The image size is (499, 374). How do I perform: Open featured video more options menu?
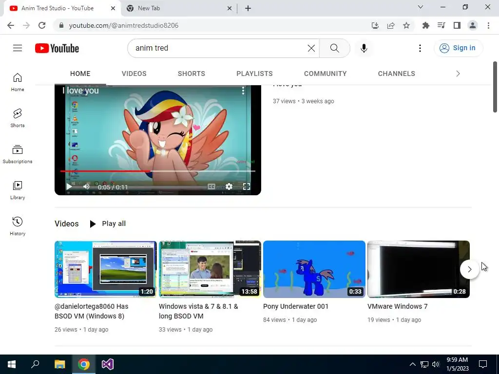click(x=243, y=91)
